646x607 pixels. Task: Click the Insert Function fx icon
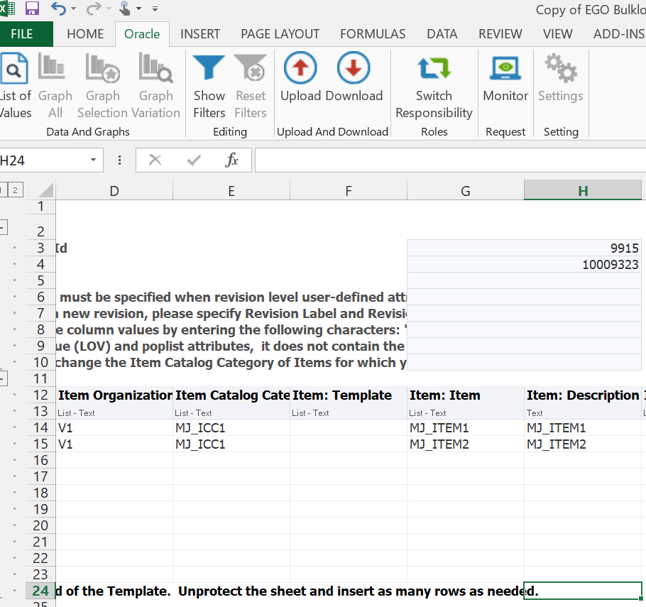231,160
